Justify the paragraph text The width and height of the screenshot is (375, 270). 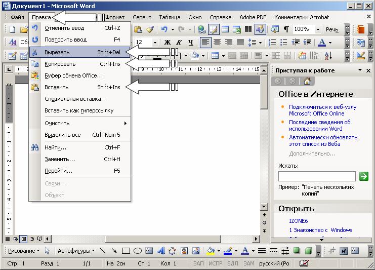[240, 43]
